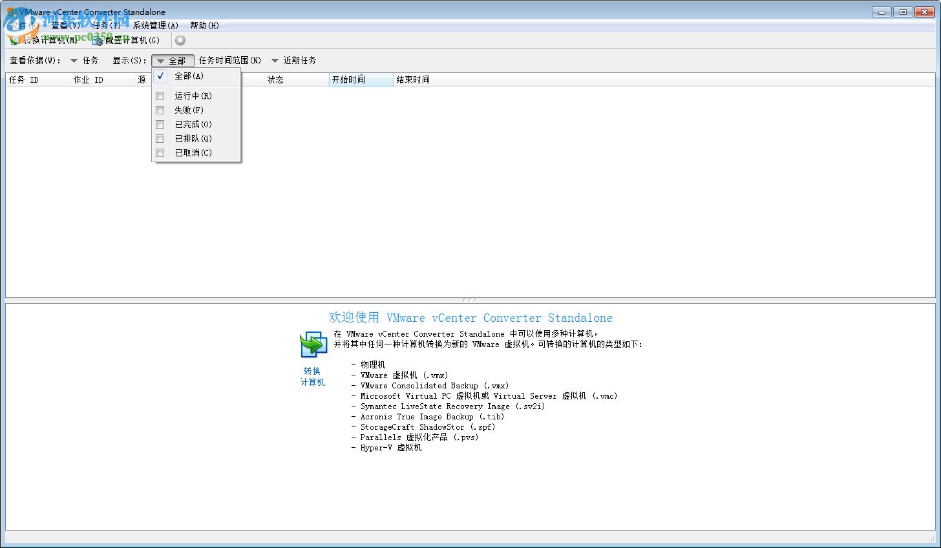941x548 pixels.
Task: Click the stop/cancel circle icon on toolbar
Action: coord(180,39)
